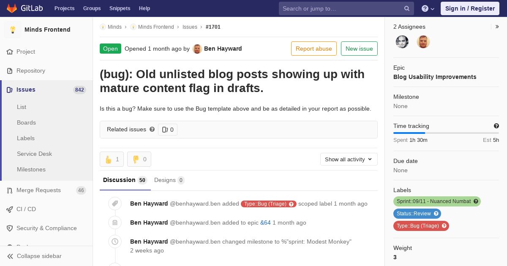Open the Groups menu

coord(92,8)
